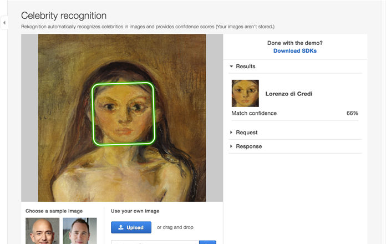Click the Celebrity recognition heading
Image resolution: width=386 pixels, height=244 pixels.
[x=64, y=16]
